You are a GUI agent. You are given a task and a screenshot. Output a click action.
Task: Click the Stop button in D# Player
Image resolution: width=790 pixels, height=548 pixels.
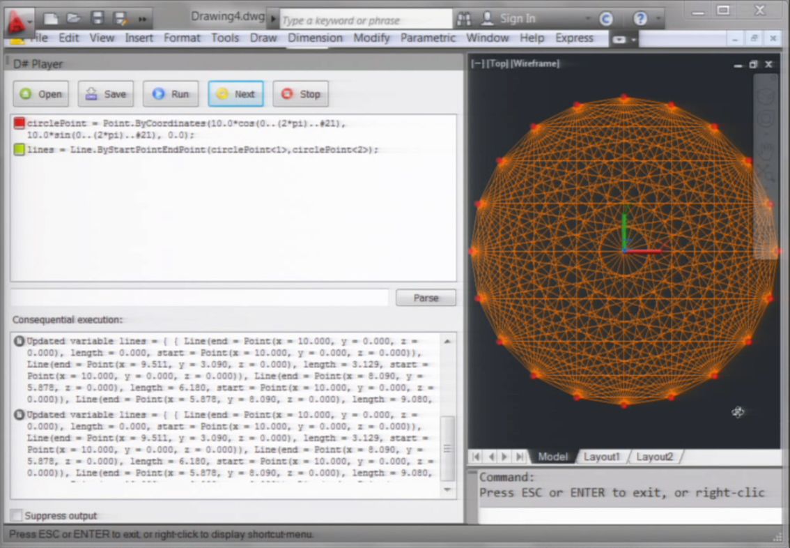point(301,93)
